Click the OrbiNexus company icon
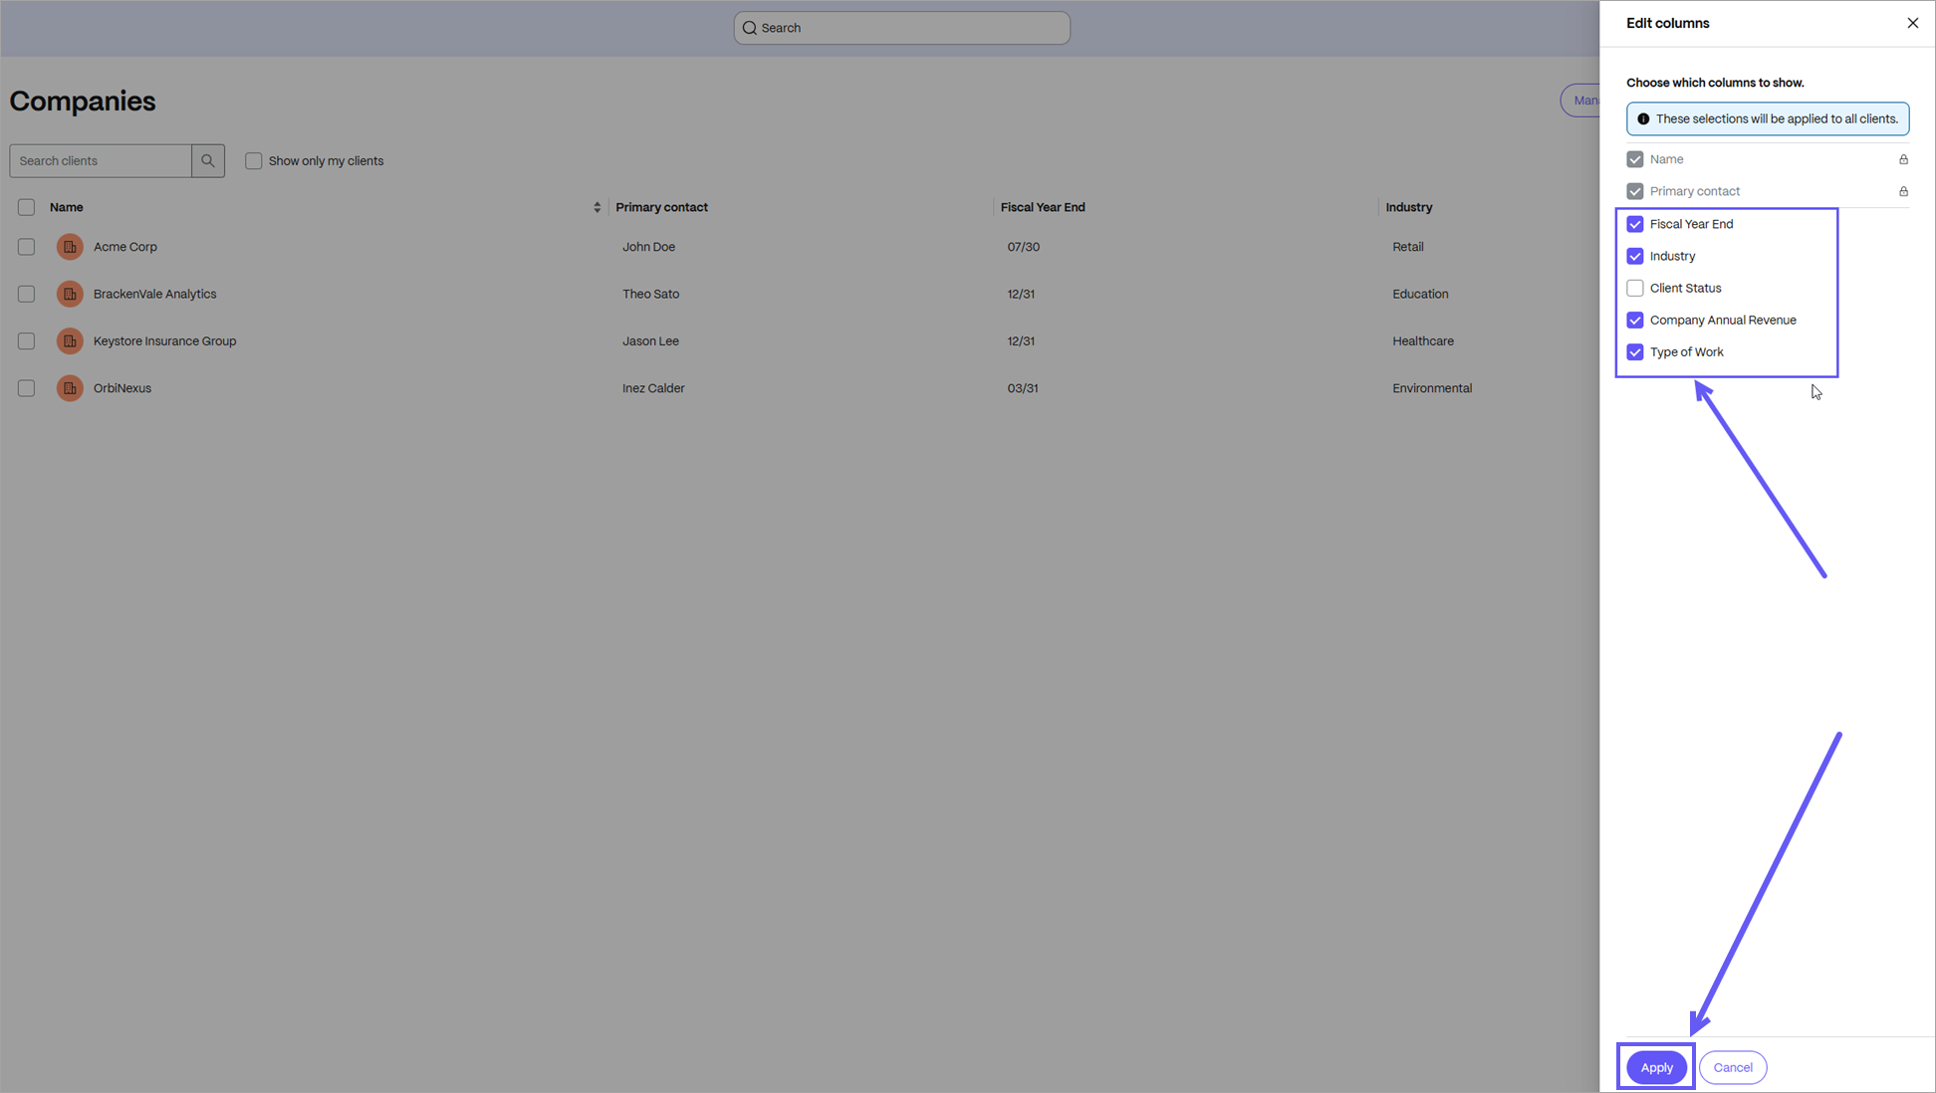This screenshot has width=1936, height=1093. (x=70, y=388)
